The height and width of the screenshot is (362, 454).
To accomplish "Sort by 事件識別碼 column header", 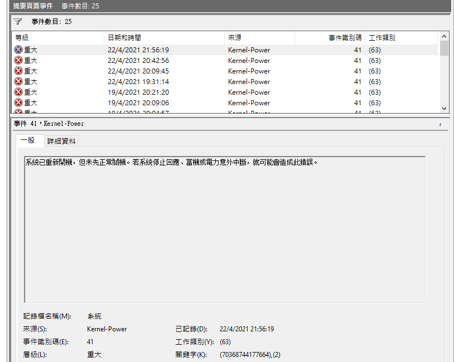I will pyautogui.click(x=330, y=38).
